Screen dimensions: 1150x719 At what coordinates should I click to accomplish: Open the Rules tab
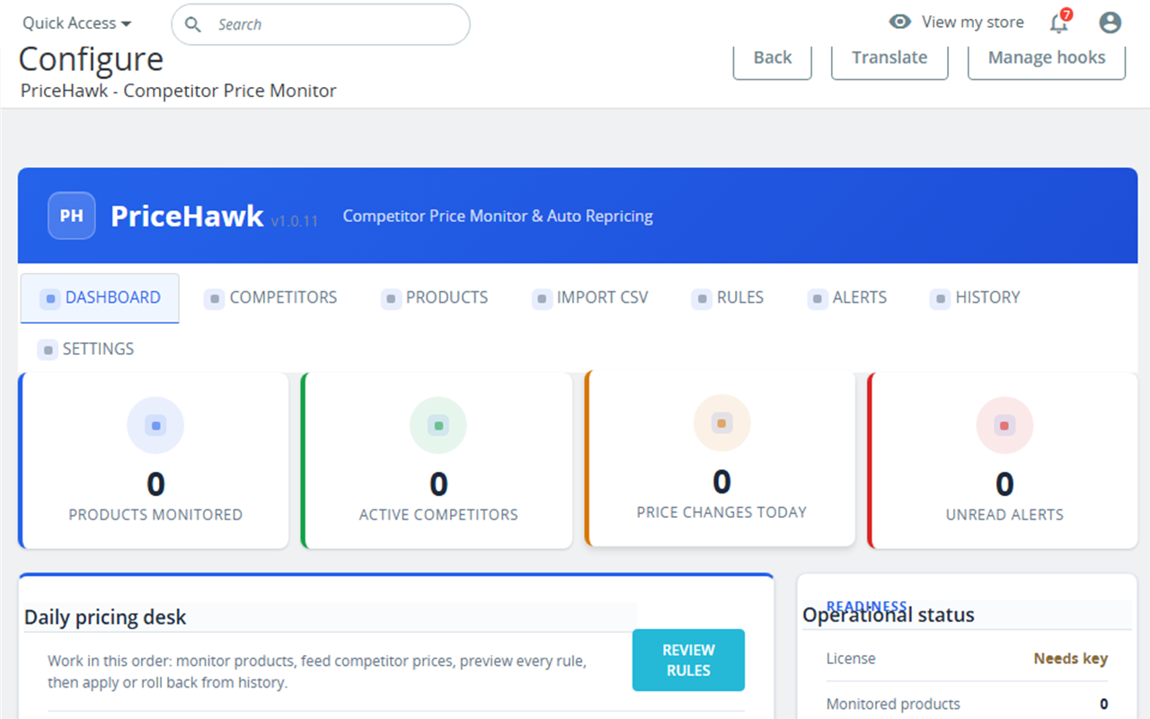tap(728, 298)
